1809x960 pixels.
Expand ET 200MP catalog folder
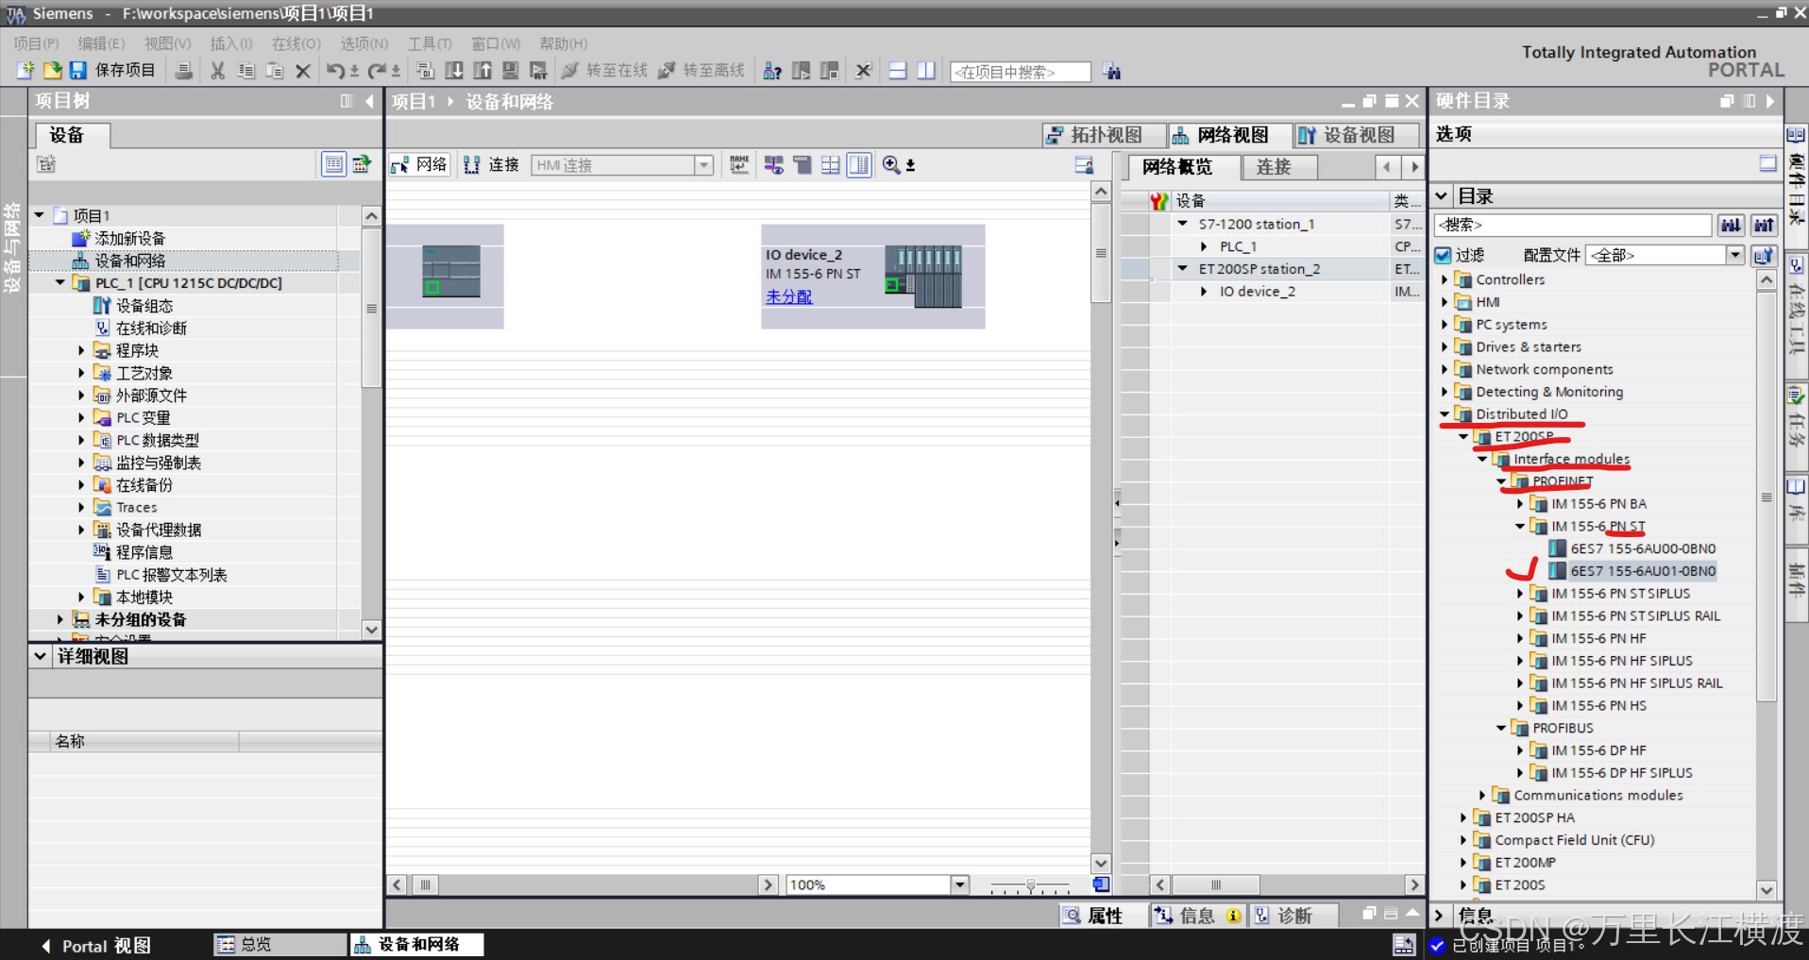click(1463, 862)
